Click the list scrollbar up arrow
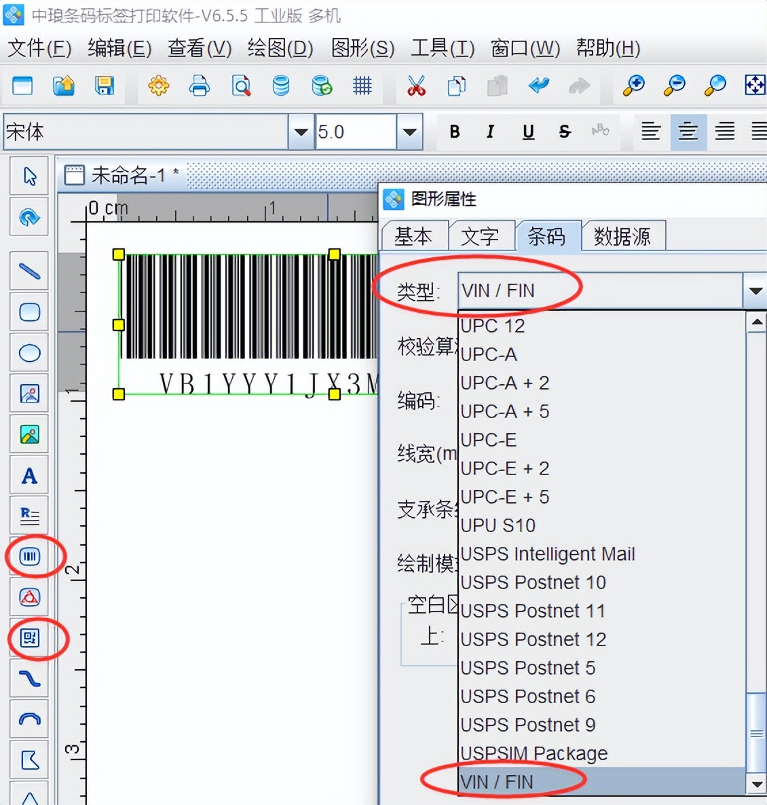 [757, 322]
